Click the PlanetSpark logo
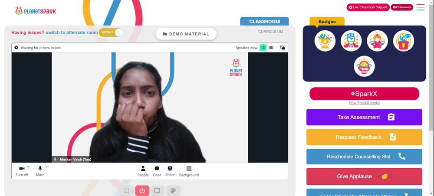434x196 pixels. (x=35, y=11)
